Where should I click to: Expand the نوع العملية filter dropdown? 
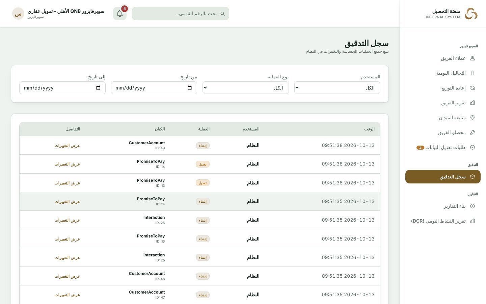coord(246,88)
